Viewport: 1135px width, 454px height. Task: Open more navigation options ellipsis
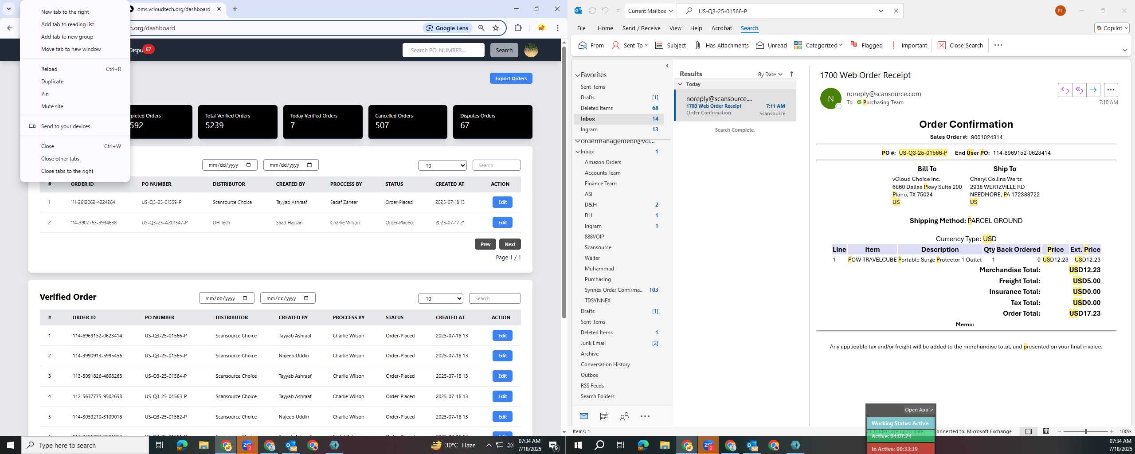tap(645, 416)
